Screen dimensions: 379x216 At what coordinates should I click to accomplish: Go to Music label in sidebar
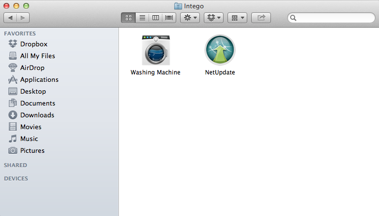(29, 139)
